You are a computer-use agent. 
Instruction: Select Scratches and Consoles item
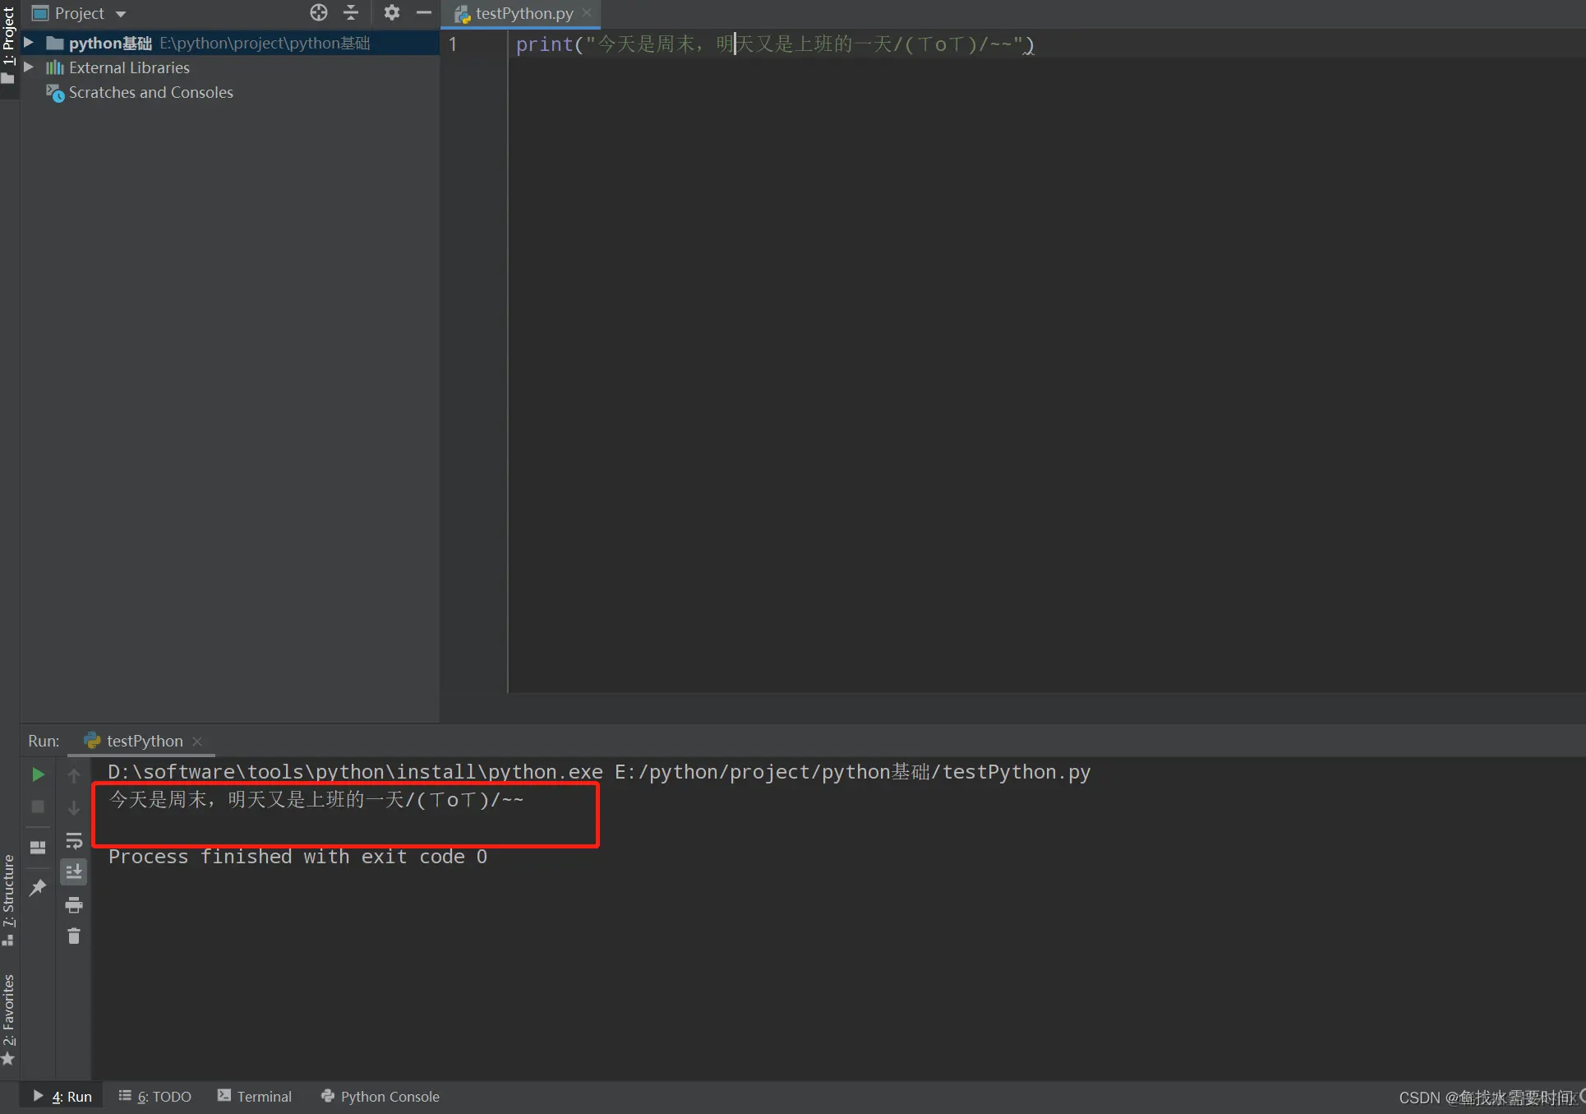click(150, 93)
